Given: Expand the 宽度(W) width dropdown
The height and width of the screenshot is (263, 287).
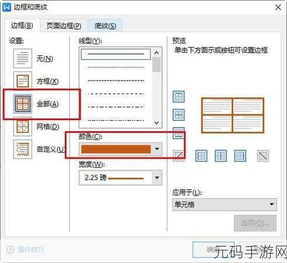Looking at the screenshot, I should click(x=157, y=178).
